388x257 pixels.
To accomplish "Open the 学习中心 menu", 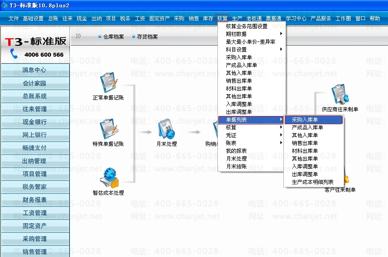I will pos(296,19).
